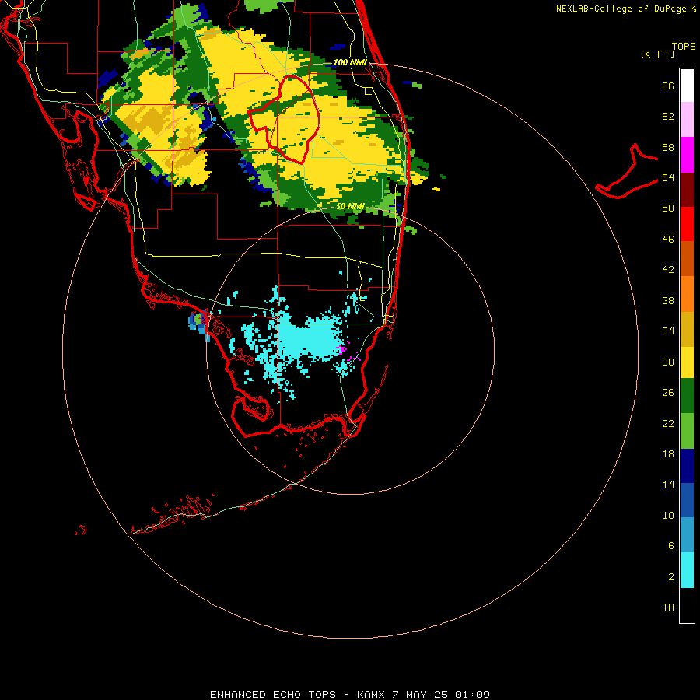Click the red Bahamas island outline at right
Viewport: 700px width, 700px height.
(x=627, y=172)
